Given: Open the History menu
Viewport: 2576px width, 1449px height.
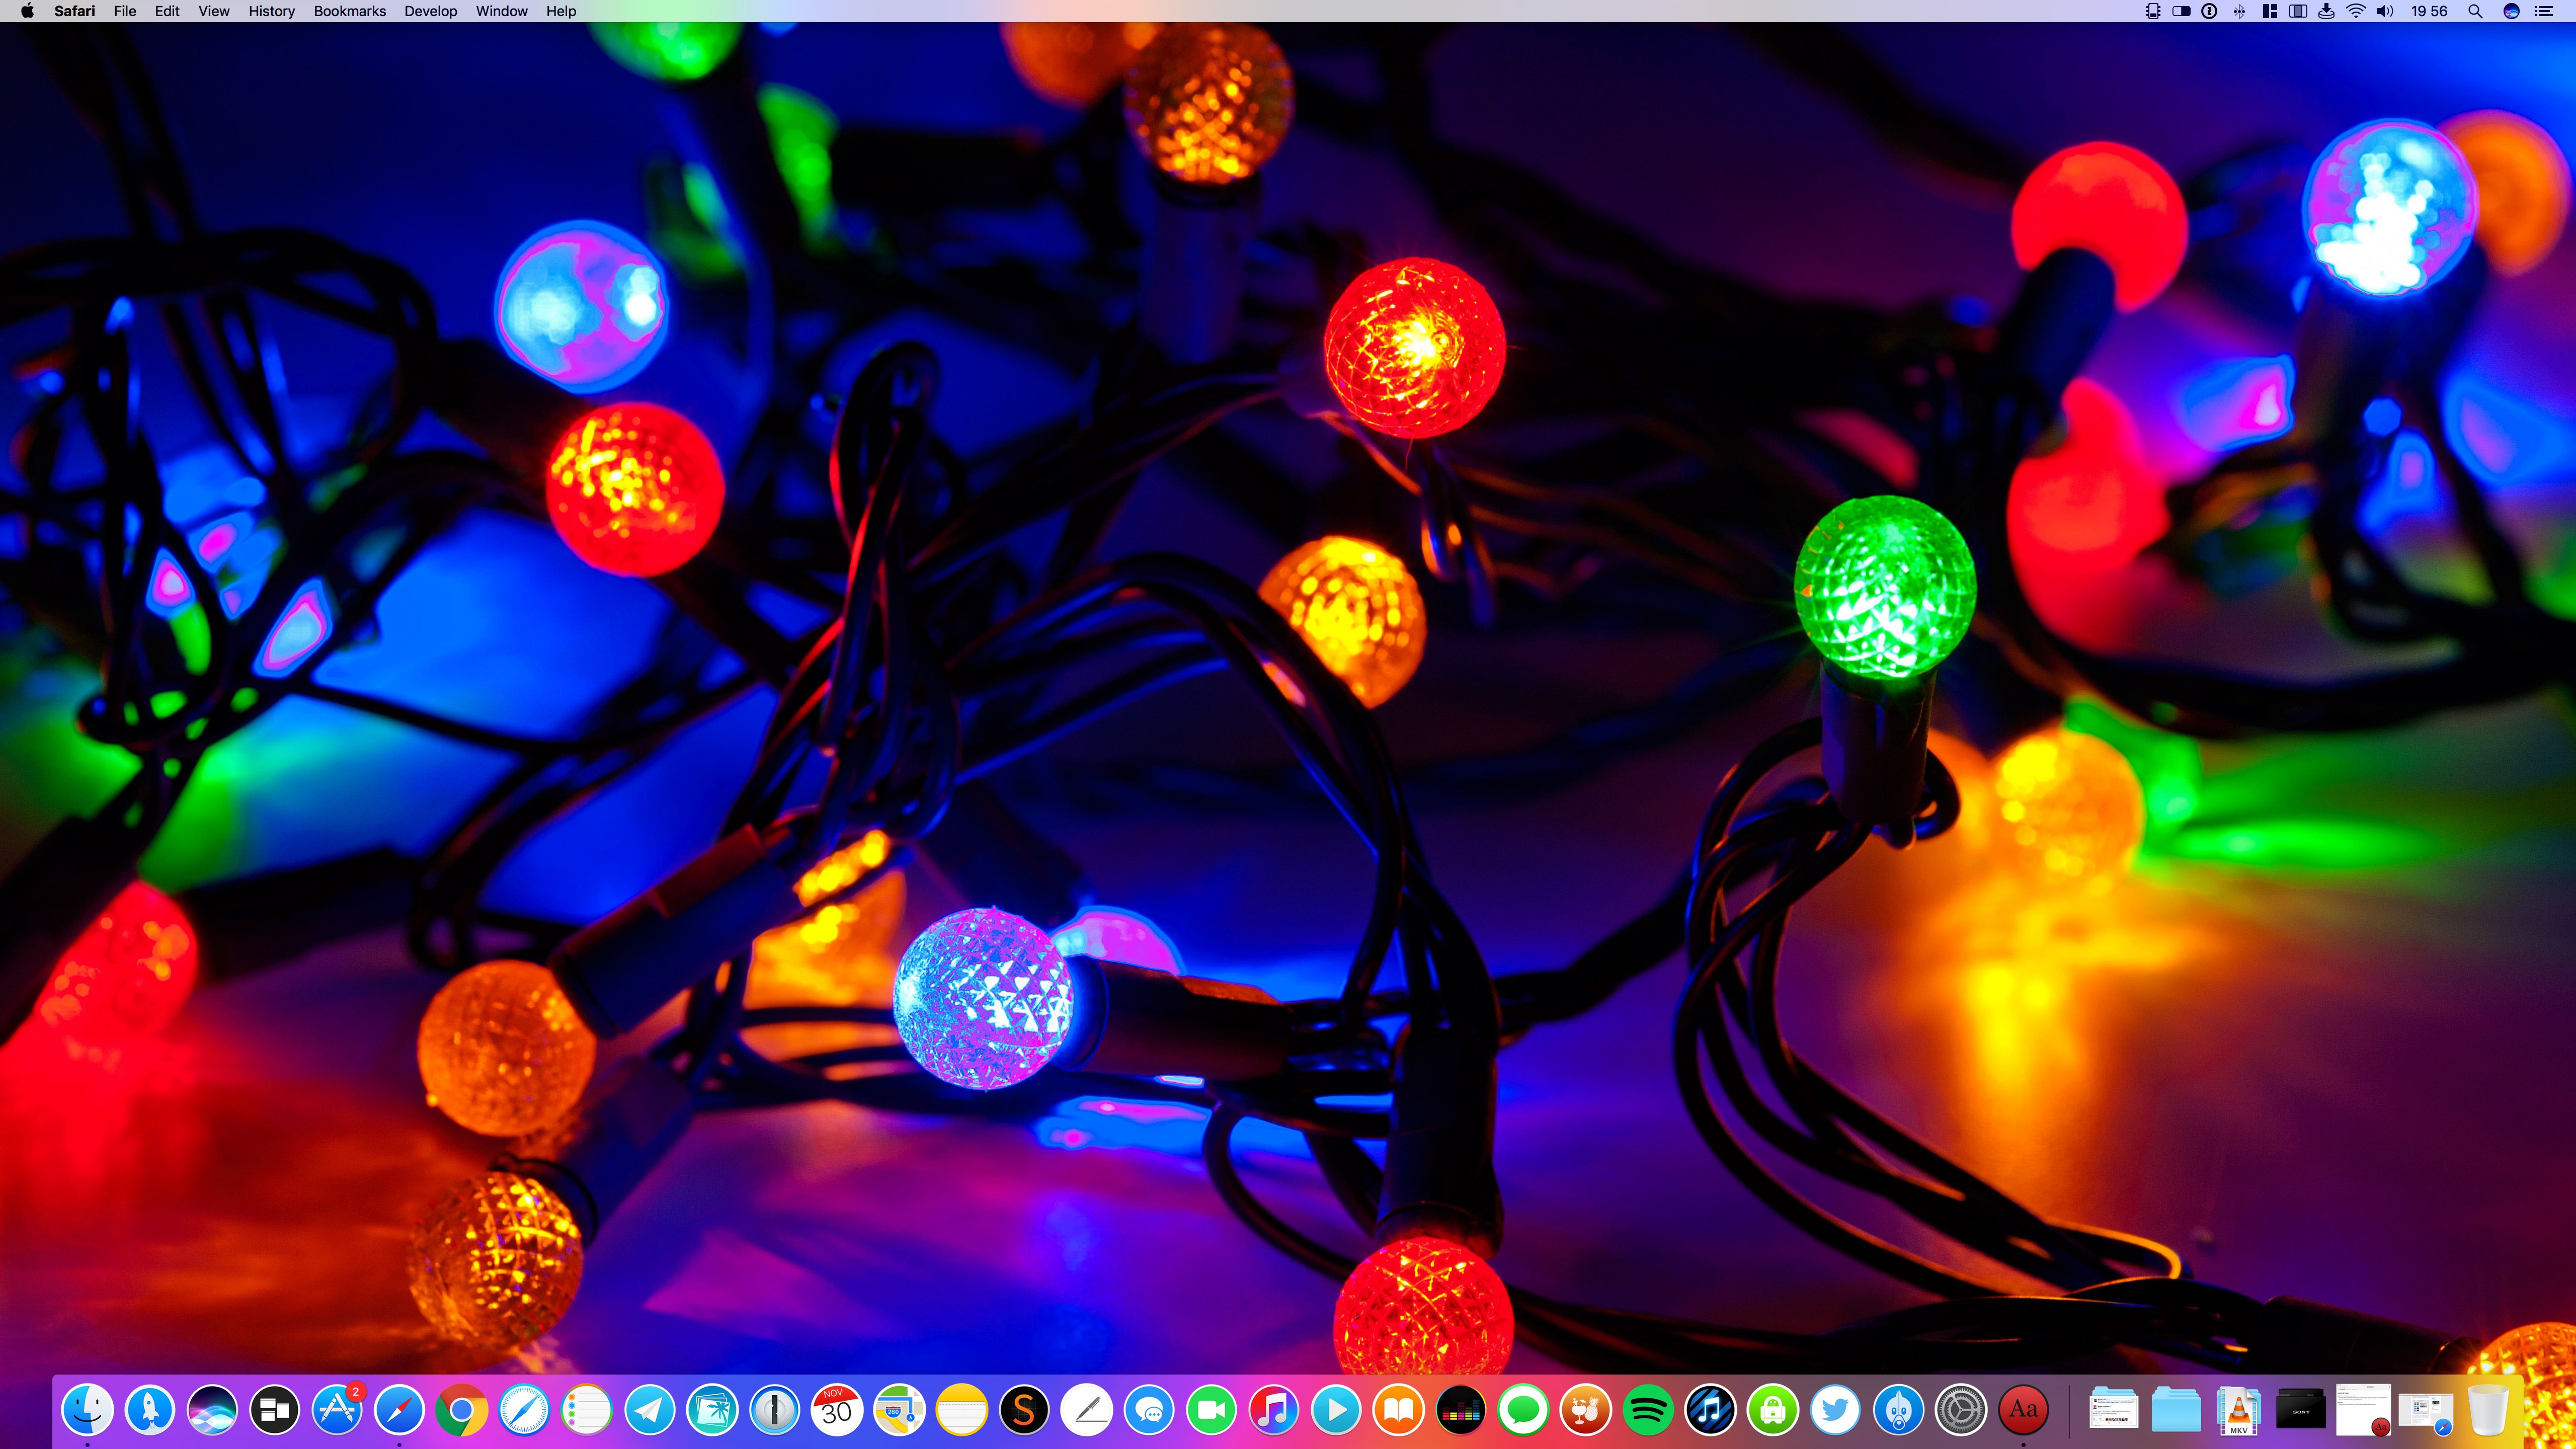Looking at the screenshot, I should [271, 11].
